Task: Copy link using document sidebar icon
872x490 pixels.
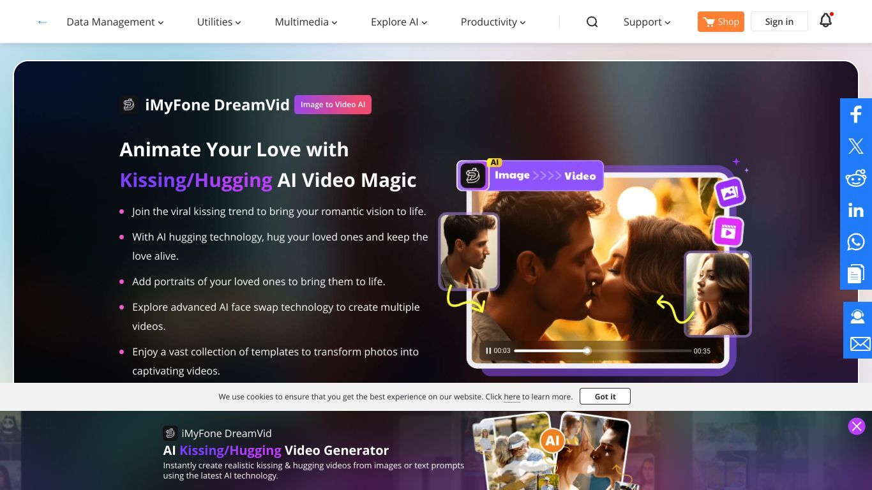Action: pos(856,274)
